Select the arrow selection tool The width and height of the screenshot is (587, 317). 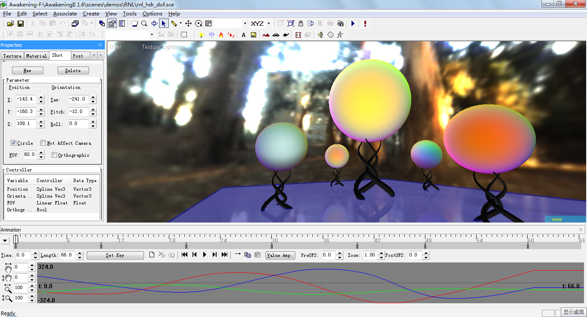(x=164, y=23)
